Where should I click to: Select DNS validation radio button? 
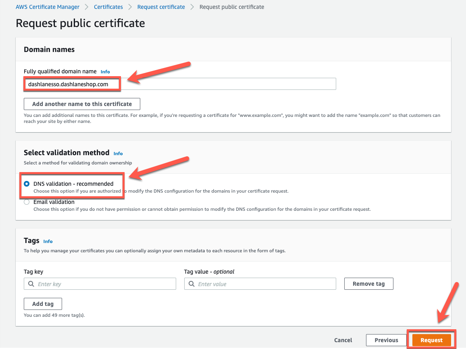pyautogui.click(x=27, y=184)
